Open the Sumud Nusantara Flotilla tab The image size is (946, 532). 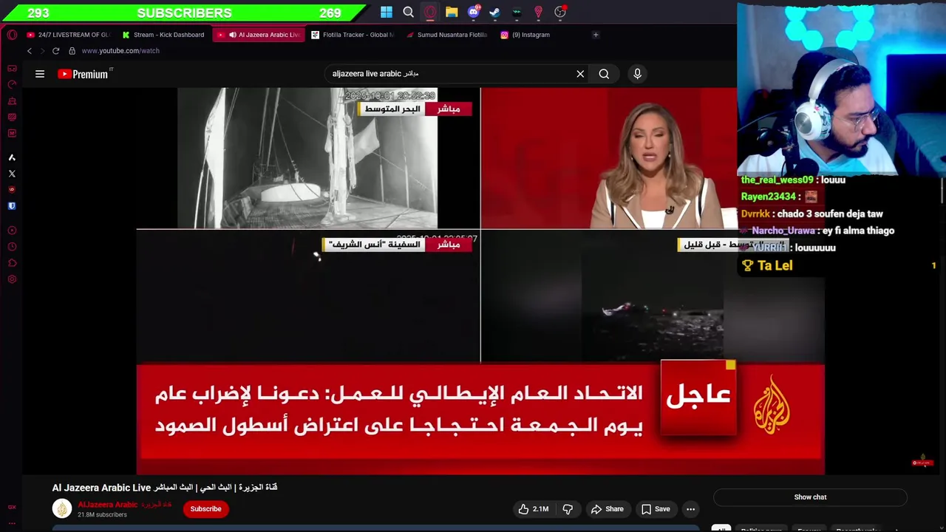point(446,35)
